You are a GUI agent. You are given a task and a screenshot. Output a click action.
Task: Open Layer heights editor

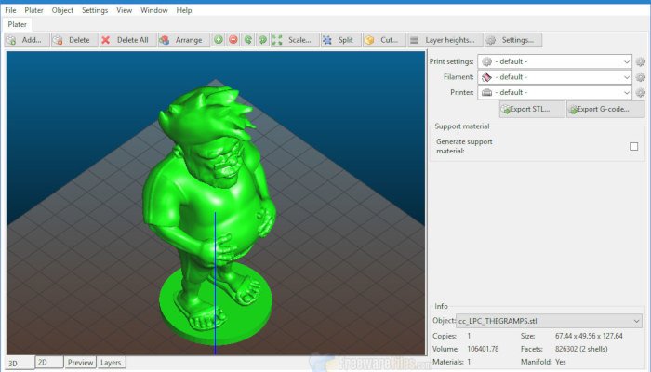tap(444, 40)
